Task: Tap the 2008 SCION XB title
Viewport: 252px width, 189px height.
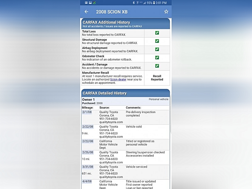Action: [x=112, y=12]
